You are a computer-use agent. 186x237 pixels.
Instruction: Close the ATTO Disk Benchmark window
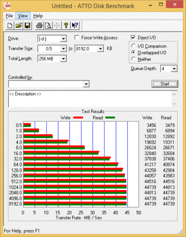coord(175,4)
